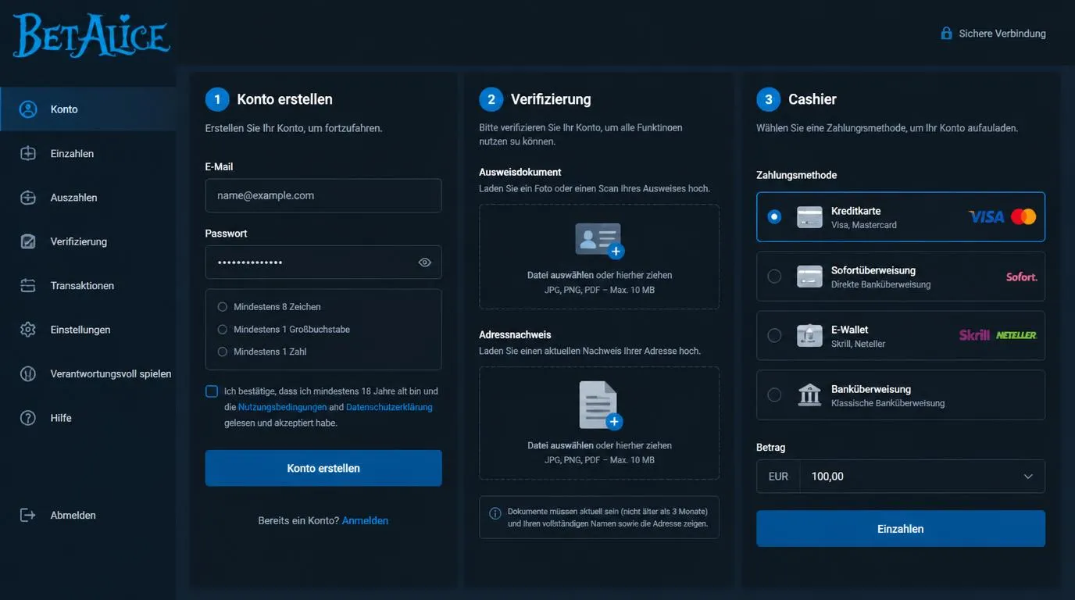Click the Hilfe question mark icon
The width and height of the screenshot is (1075, 600).
(28, 418)
